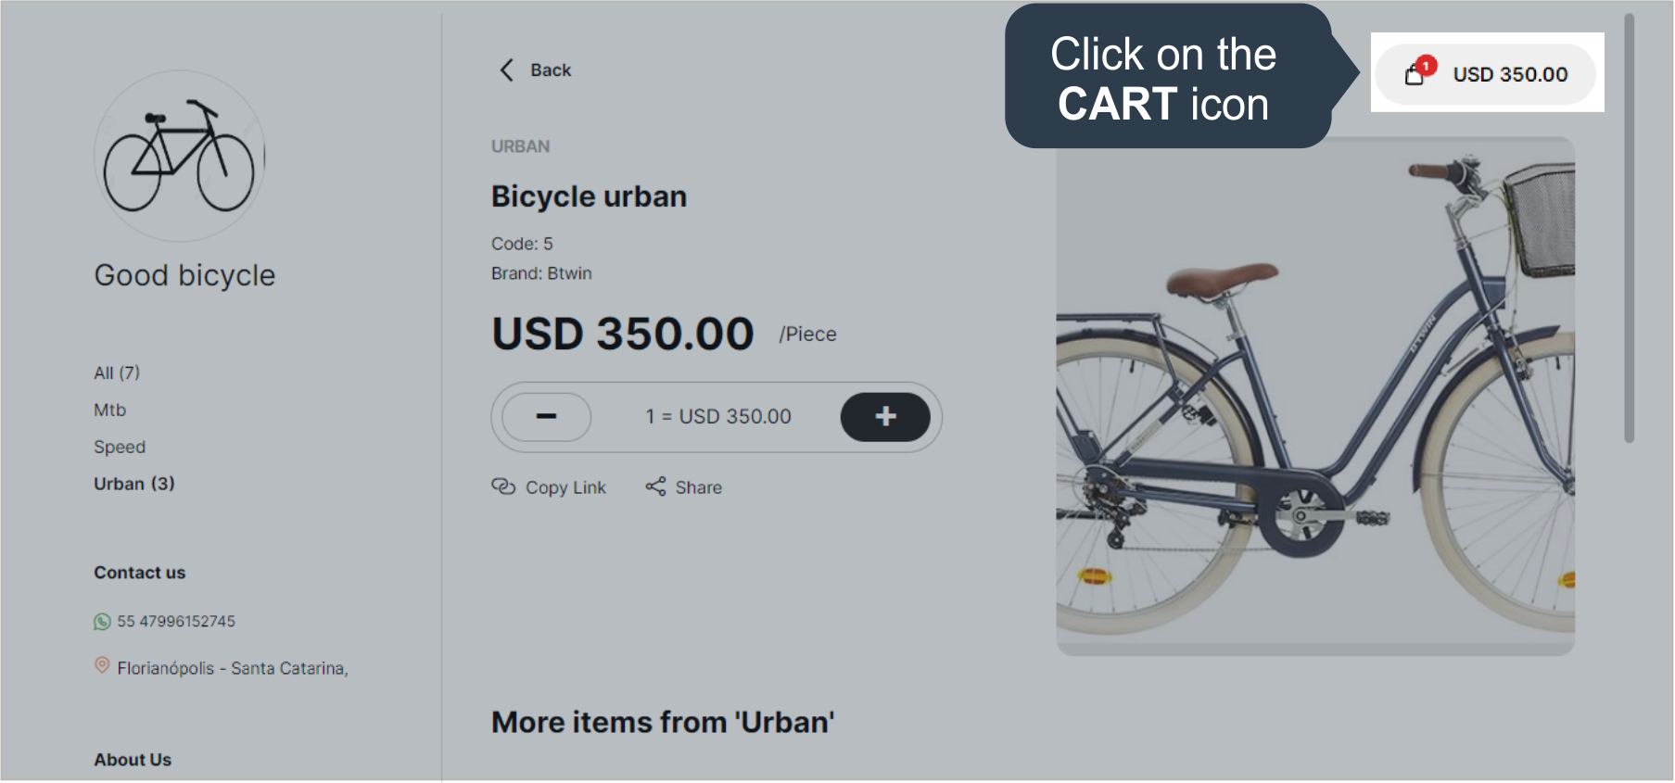Select the Urban (3) category
This screenshot has height=783, width=1675.
pyautogui.click(x=134, y=484)
